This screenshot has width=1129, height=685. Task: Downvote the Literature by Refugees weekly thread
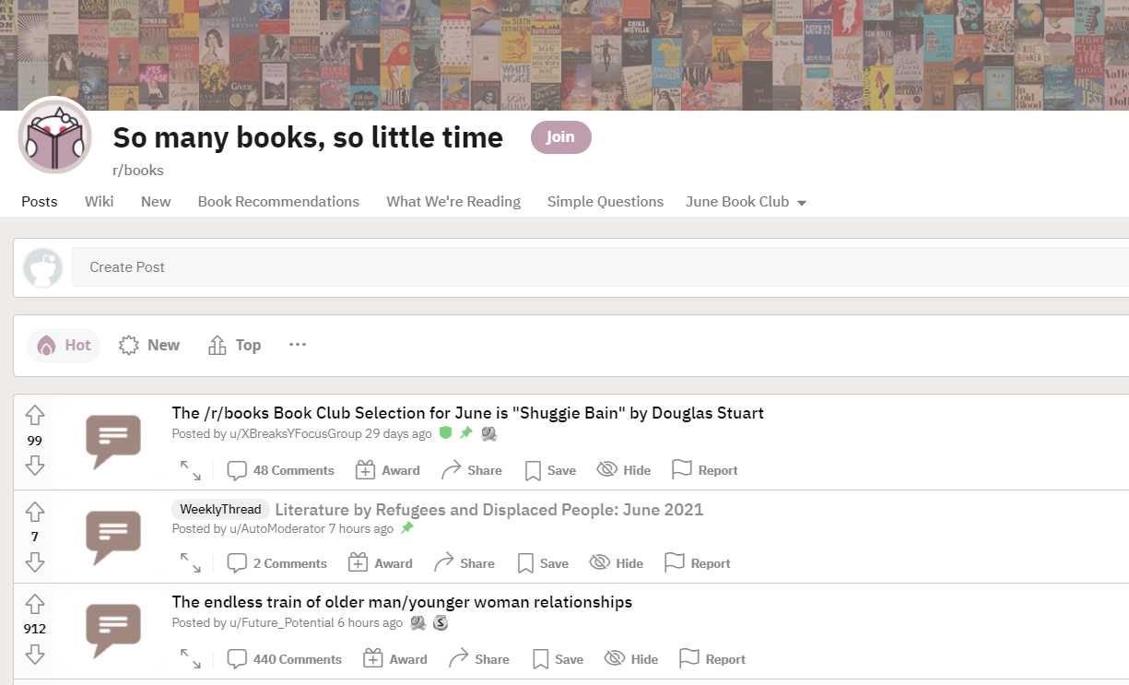[x=35, y=561]
